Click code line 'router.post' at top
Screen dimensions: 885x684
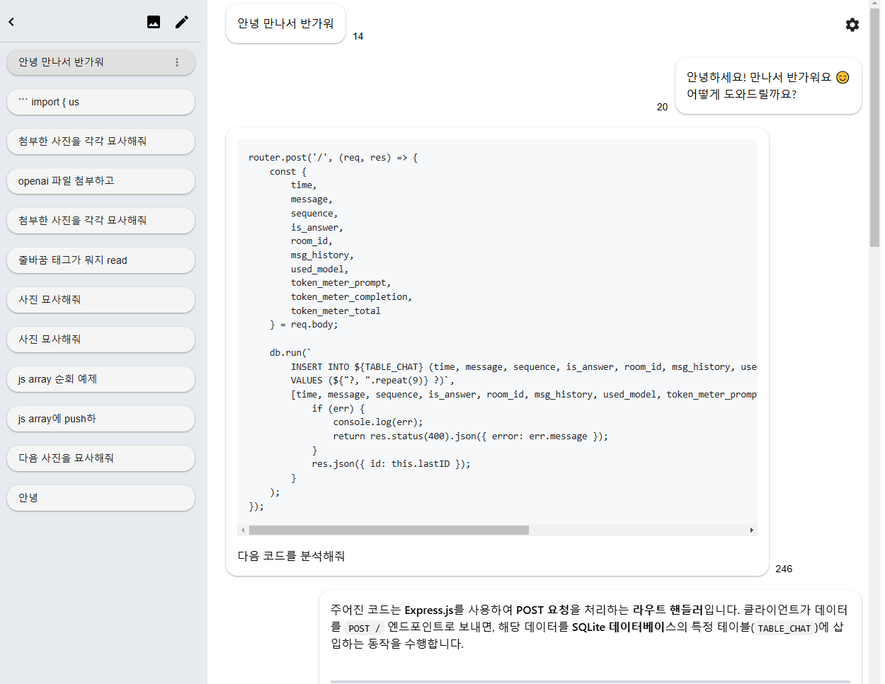333,158
